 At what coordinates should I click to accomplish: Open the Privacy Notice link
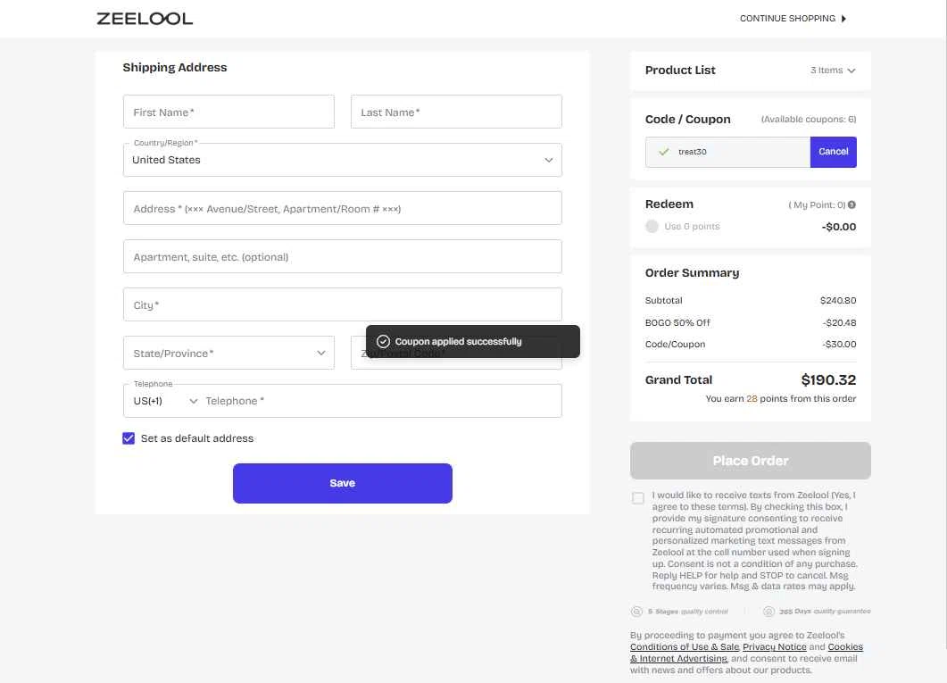(774, 647)
